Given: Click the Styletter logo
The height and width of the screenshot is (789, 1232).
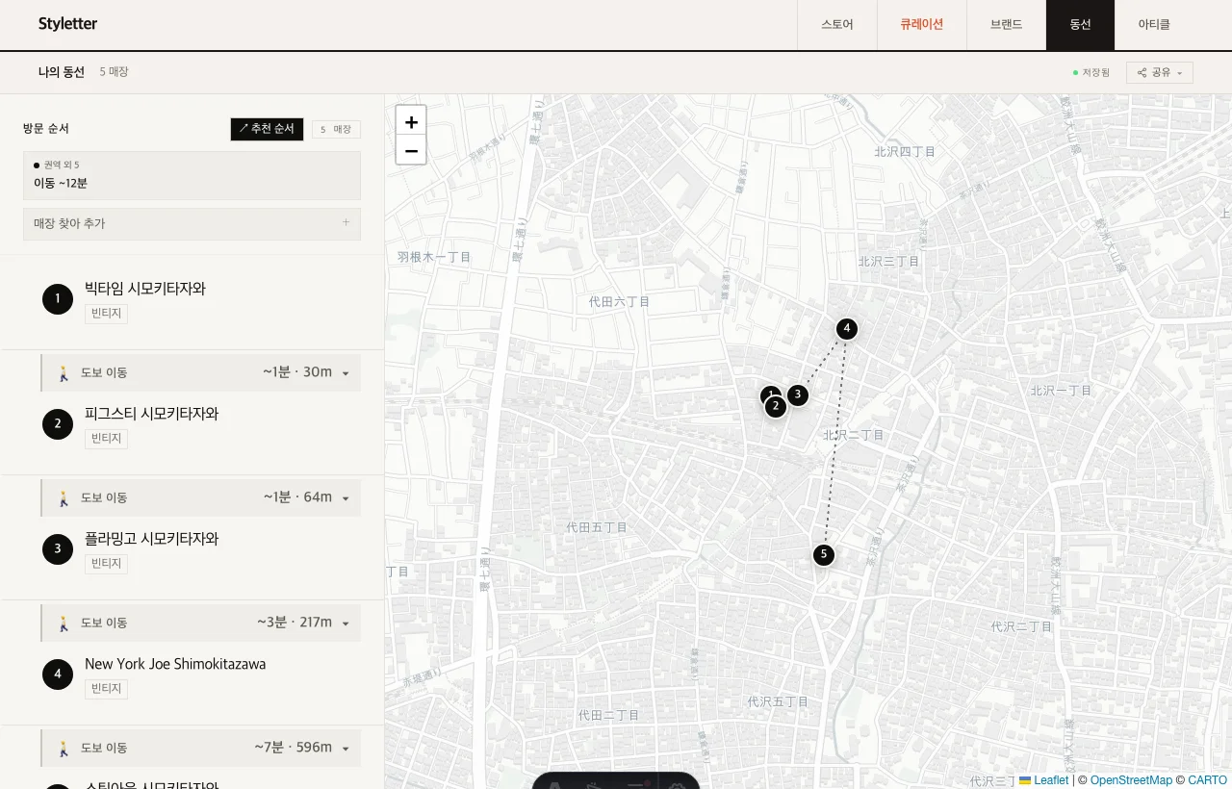Looking at the screenshot, I should [x=67, y=24].
